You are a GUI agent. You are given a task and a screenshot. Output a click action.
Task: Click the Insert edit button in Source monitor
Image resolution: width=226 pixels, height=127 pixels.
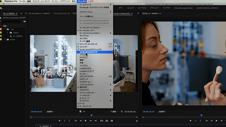tap(102, 121)
